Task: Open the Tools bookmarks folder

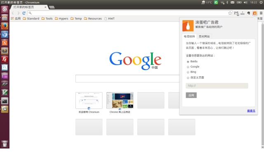Action: 47,19
